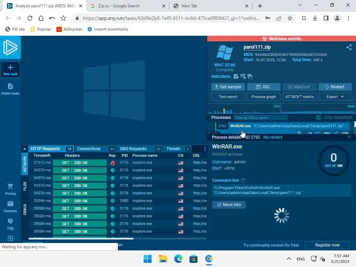
Task: Open the ATT&CK matrix
Action: tap(299, 97)
